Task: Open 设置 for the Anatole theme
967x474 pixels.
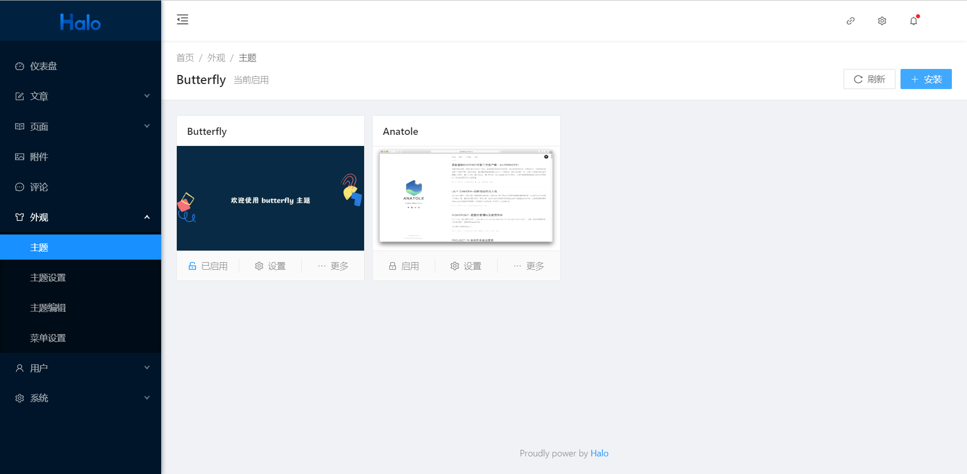Action: pyautogui.click(x=466, y=266)
